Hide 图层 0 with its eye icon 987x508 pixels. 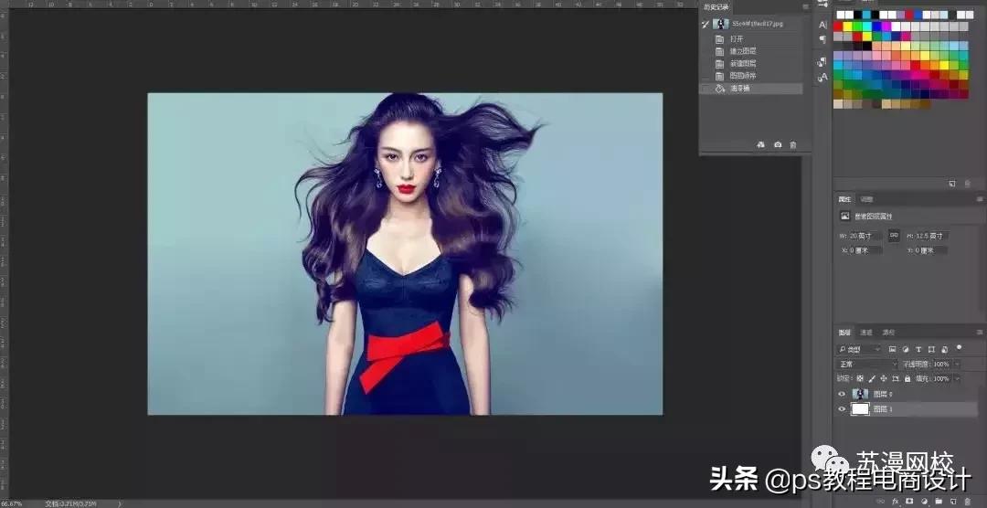[x=843, y=394]
